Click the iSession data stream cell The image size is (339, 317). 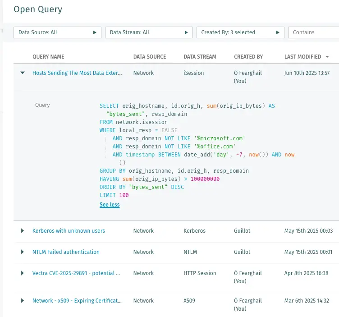(194, 73)
